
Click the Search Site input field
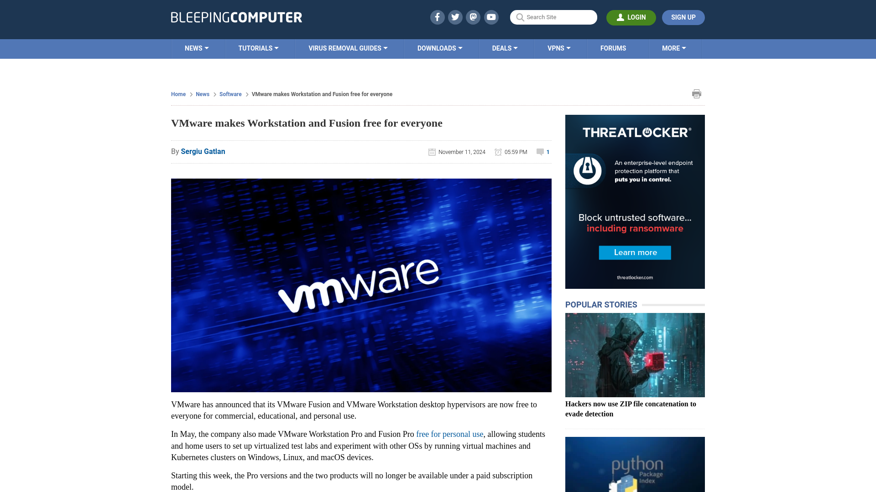coord(553,17)
